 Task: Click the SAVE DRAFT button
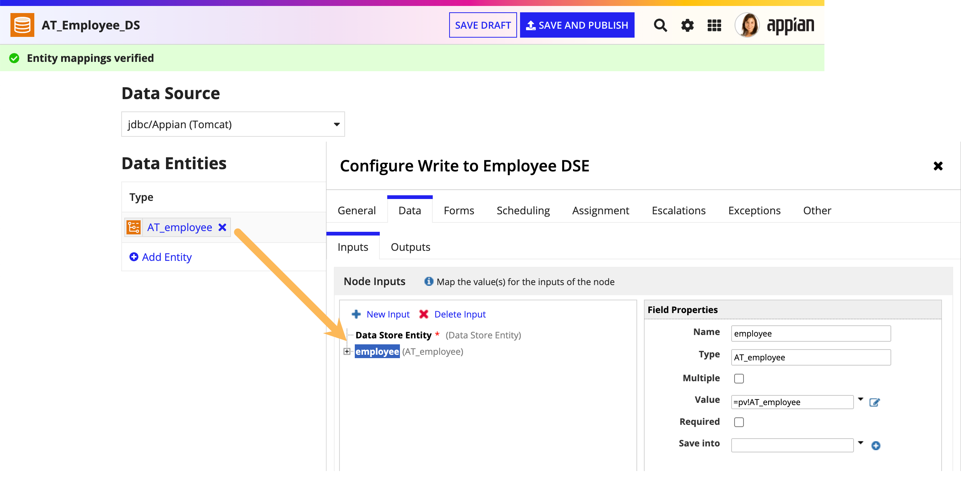click(483, 25)
